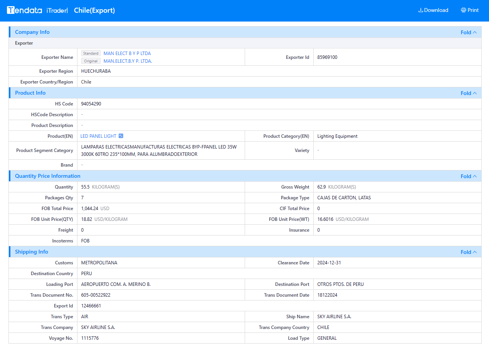
Task: Select Exporter Id value 85969100
Action: point(328,57)
